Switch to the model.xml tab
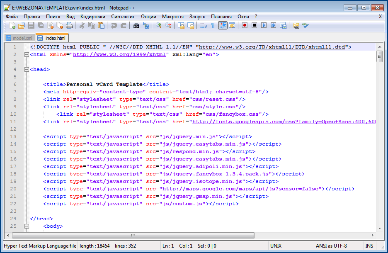The width and height of the screenshot is (388, 253). click(19, 38)
